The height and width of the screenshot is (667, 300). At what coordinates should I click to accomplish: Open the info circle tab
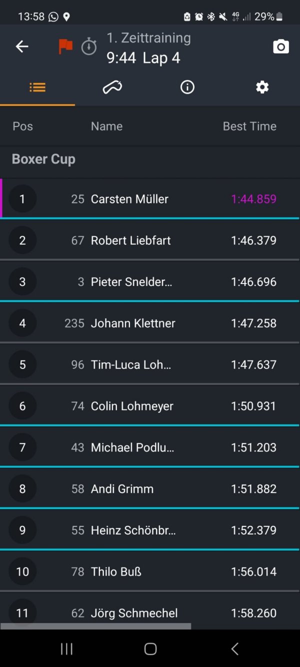[187, 87]
